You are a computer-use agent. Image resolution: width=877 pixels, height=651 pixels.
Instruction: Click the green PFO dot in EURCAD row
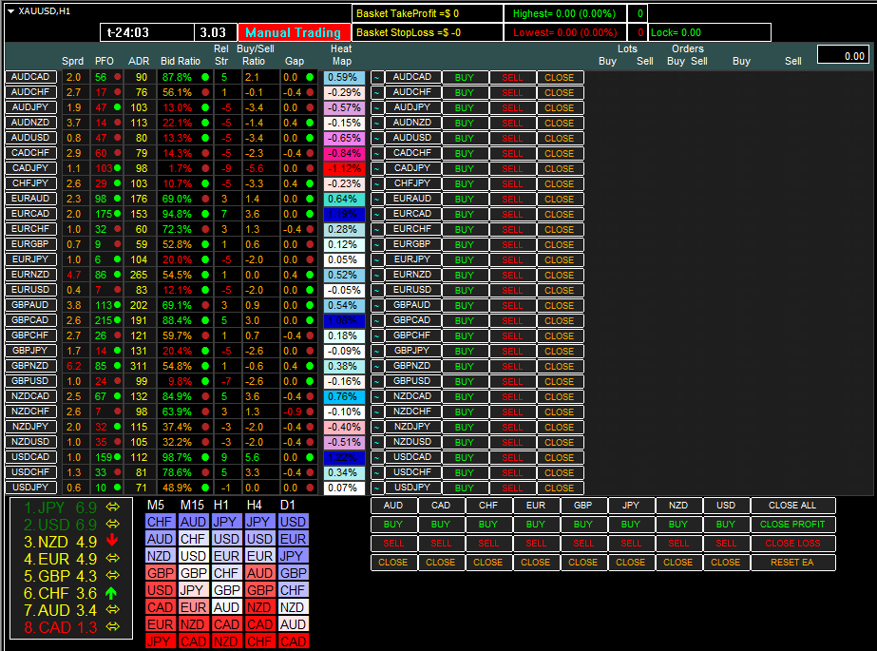118,214
